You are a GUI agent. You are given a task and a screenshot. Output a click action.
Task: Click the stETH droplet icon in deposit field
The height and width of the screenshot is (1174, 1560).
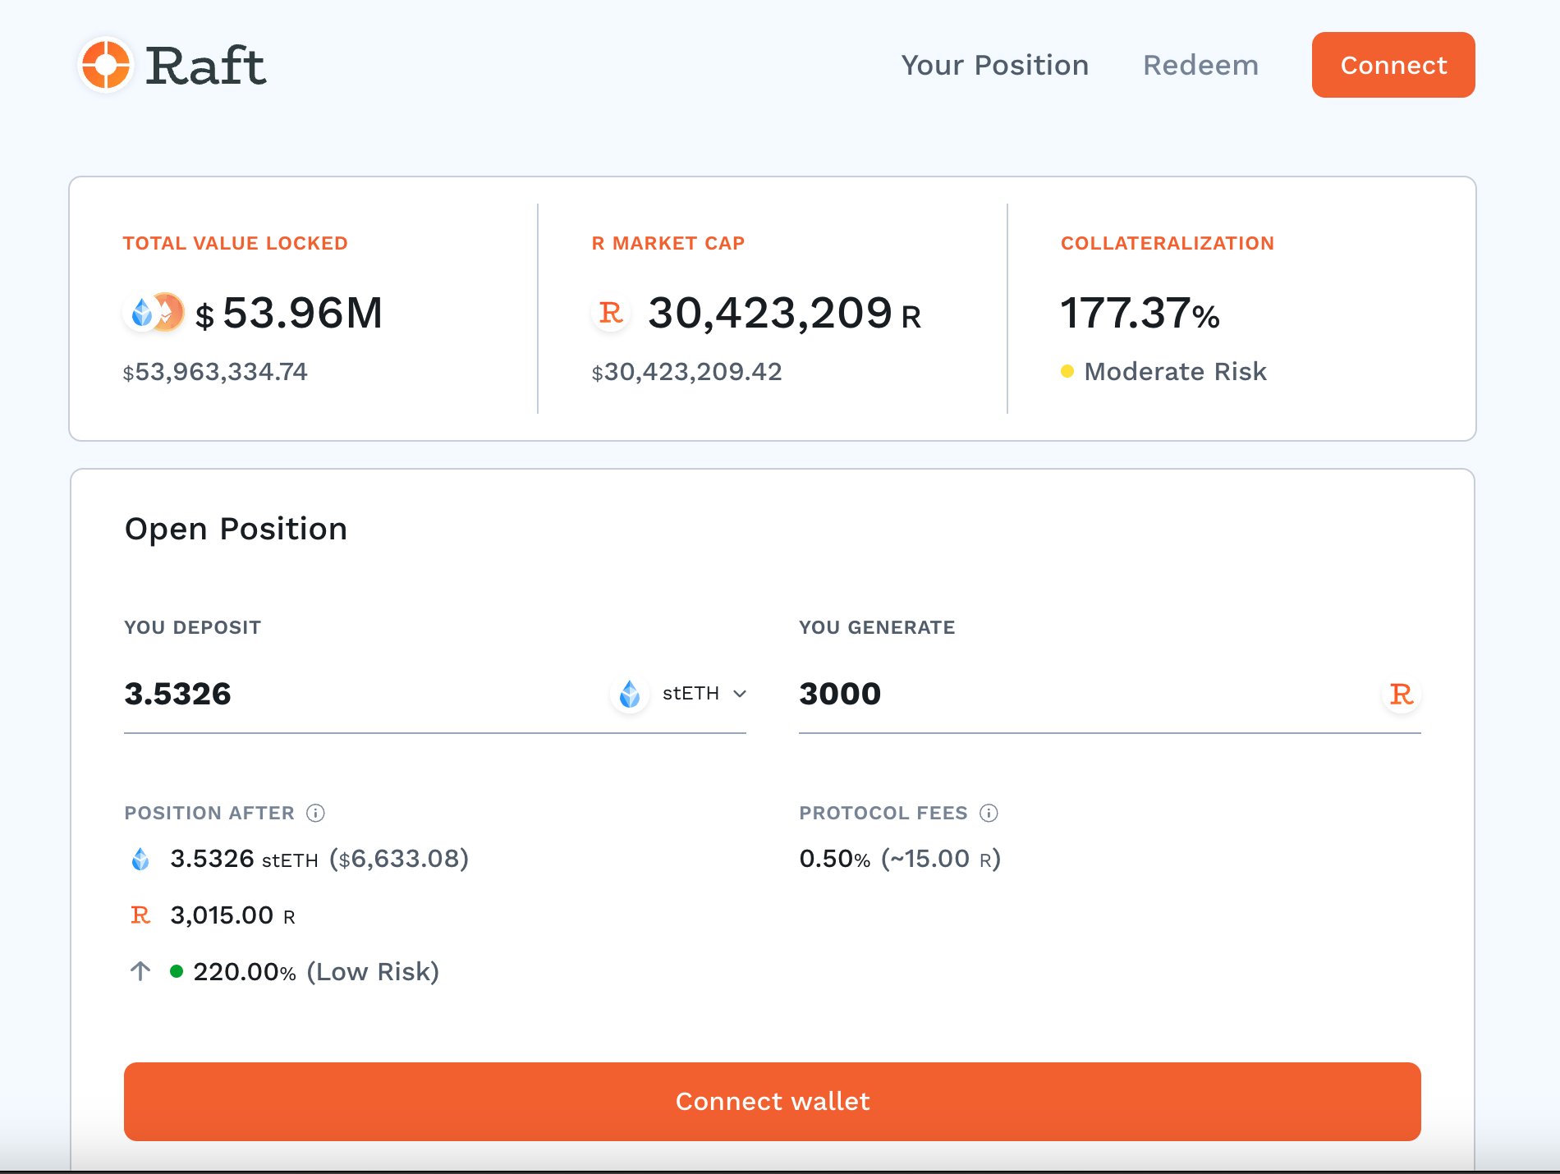click(630, 694)
